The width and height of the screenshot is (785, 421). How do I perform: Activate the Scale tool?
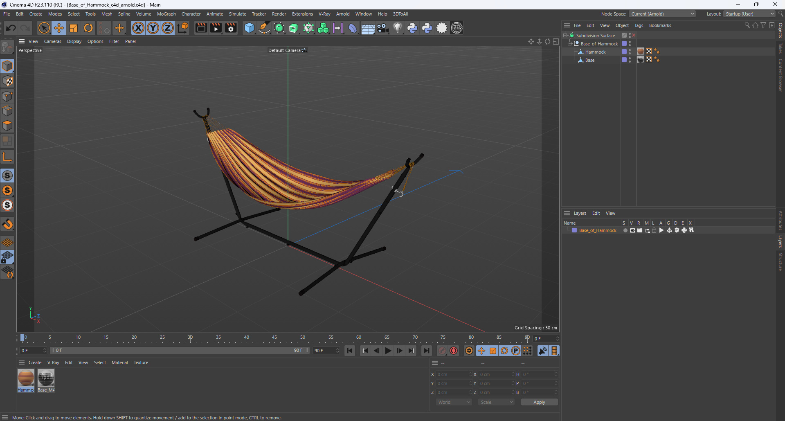pyautogui.click(x=74, y=28)
